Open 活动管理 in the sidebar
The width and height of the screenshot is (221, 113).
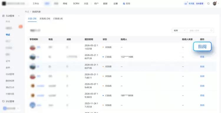tap(10, 74)
